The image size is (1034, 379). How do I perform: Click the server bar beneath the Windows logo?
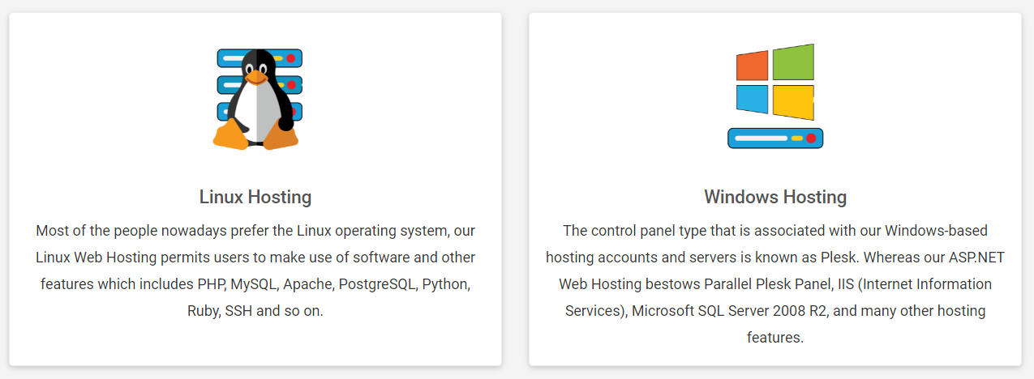[x=775, y=138]
